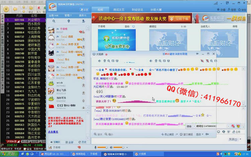The image size is (251, 157).
Task: Click the camcorder icon beside 高级
Action: (207, 134)
